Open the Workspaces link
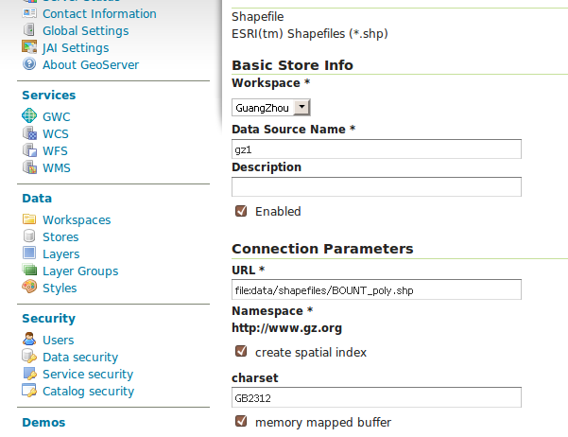The height and width of the screenshot is (437, 568). (76, 219)
